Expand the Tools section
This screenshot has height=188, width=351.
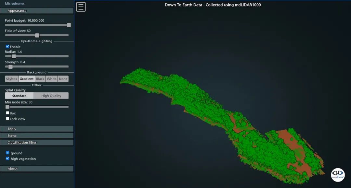click(37, 129)
